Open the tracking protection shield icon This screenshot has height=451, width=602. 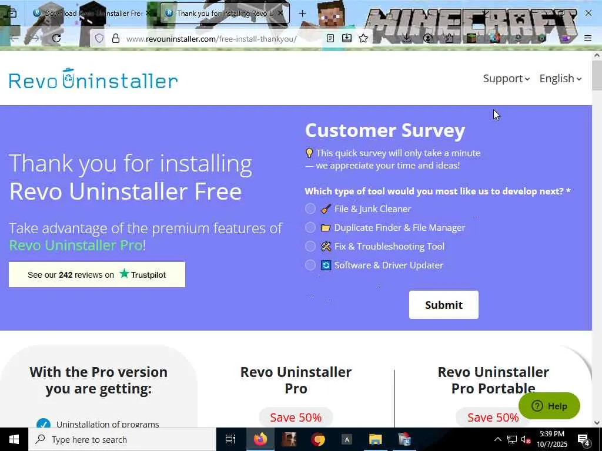click(x=99, y=38)
